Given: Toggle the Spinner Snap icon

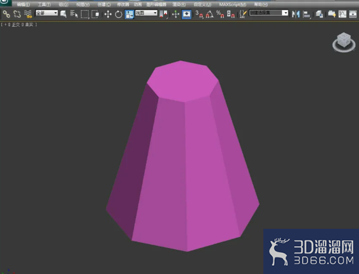Looking at the screenshot, I should tap(231, 14).
